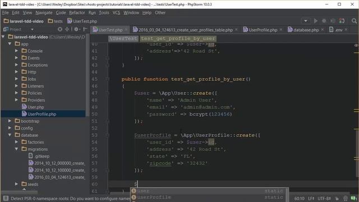This screenshot has width=359, height=202.
Task: Open the Other menu
Action: [160, 12]
